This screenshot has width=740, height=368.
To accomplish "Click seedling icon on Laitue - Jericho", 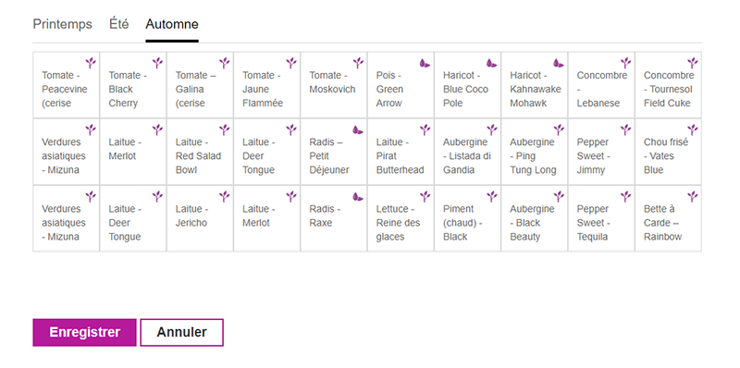I will [x=224, y=196].
